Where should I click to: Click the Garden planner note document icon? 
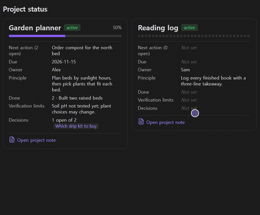pyautogui.click(x=12, y=140)
